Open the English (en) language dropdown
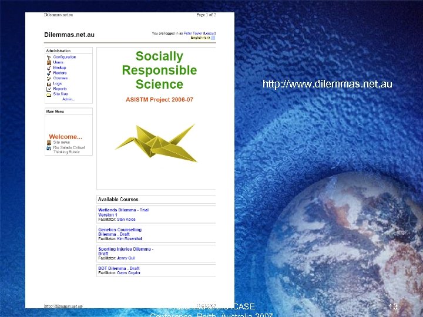 point(203,38)
